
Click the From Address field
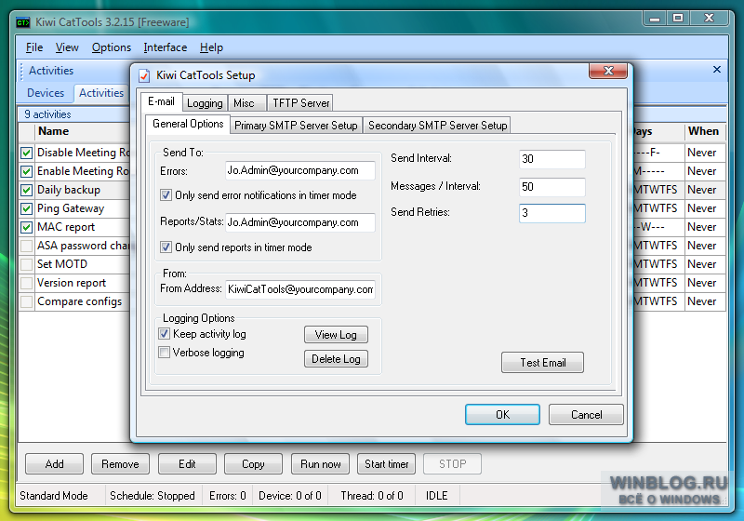tap(299, 289)
